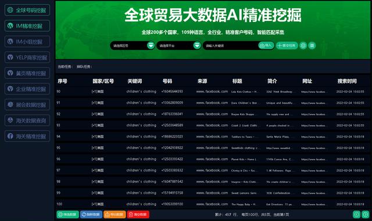The width and height of the screenshot is (372, 221).
Task: Switch to 企业精准挖掘
Action: 27,89
